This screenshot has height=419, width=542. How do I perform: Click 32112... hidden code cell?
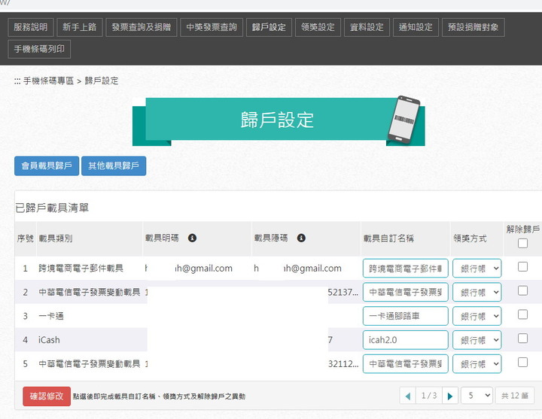coord(343,364)
